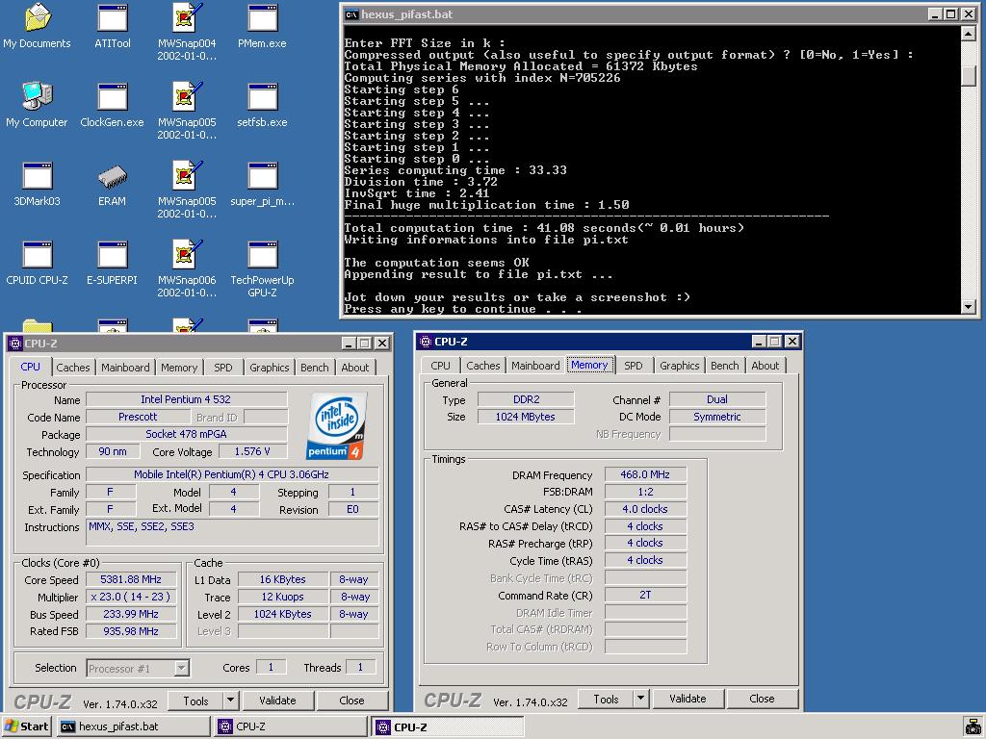
Task: Expand Tools dropdown arrow in right CPU-Z
Action: tap(640, 699)
